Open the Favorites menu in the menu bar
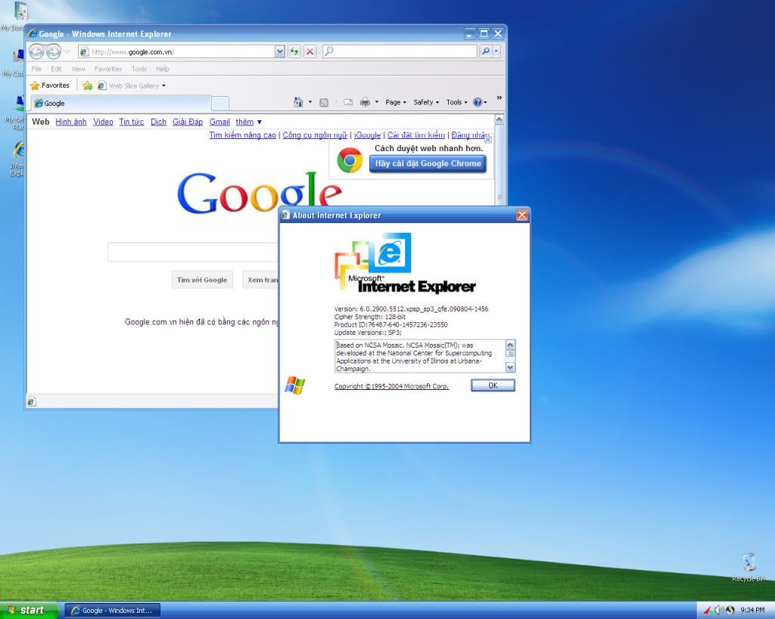The image size is (775, 619). [107, 69]
